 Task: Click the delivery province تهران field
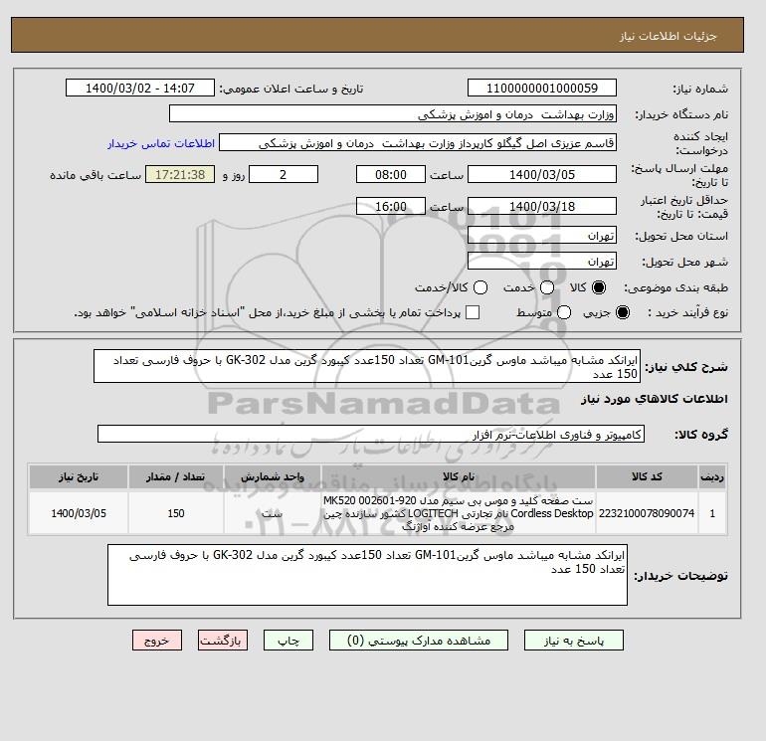pos(542,236)
